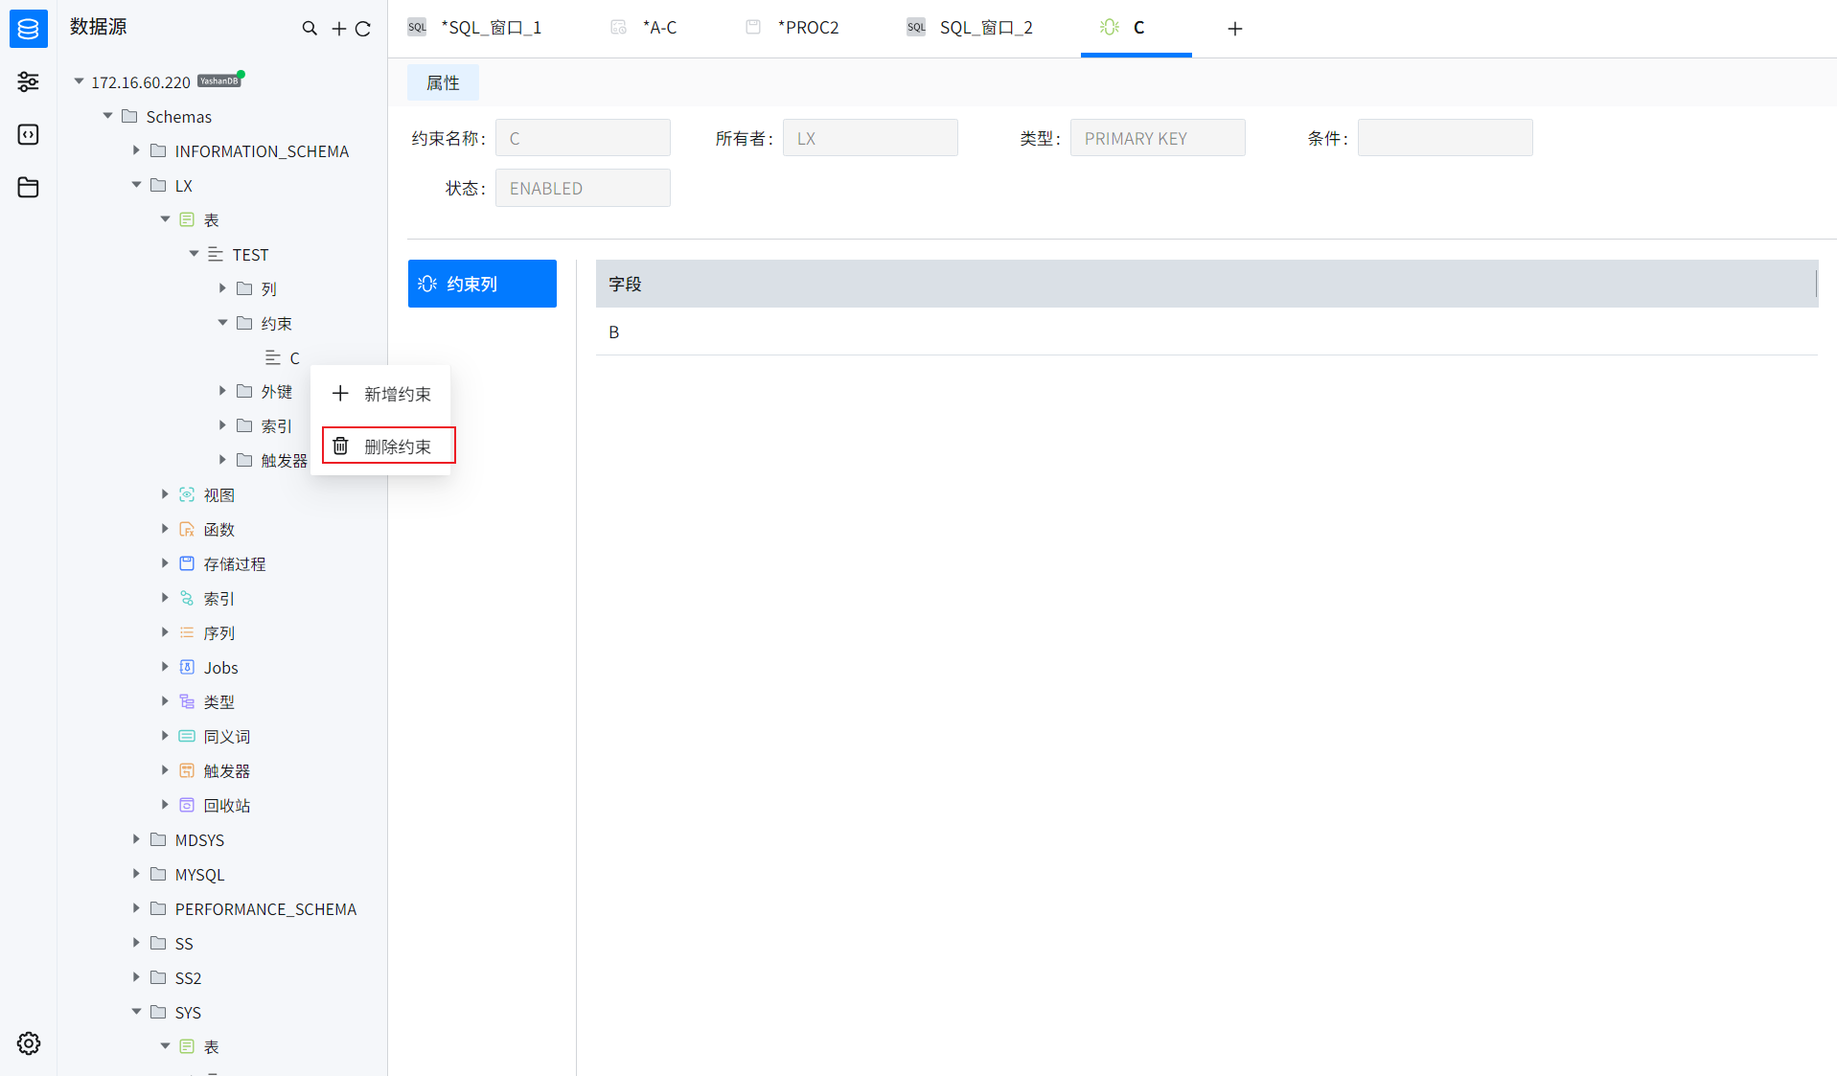
Task: Click the 属性 tab button
Action: pyautogui.click(x=443, y=83)
